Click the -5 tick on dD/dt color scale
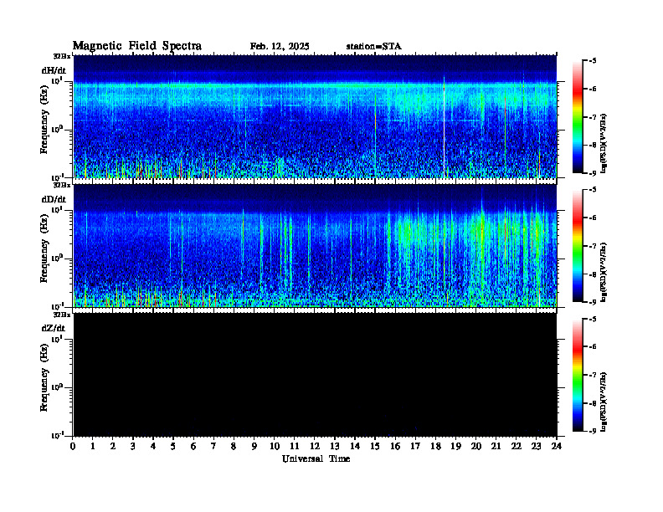This screenshot has width=663, height=512. [593, 190]
